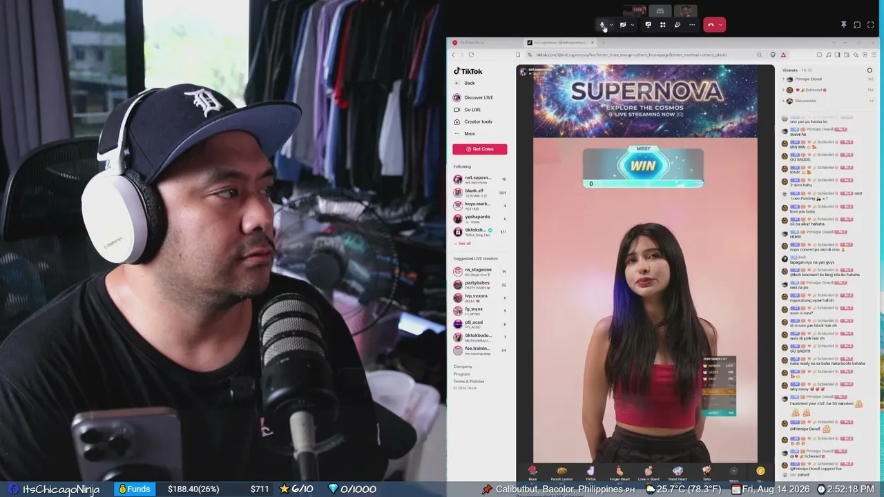This screenshot has width=884, height=497.
Task: Open yeshapardo in the Following list
Action: pos(480,219)
